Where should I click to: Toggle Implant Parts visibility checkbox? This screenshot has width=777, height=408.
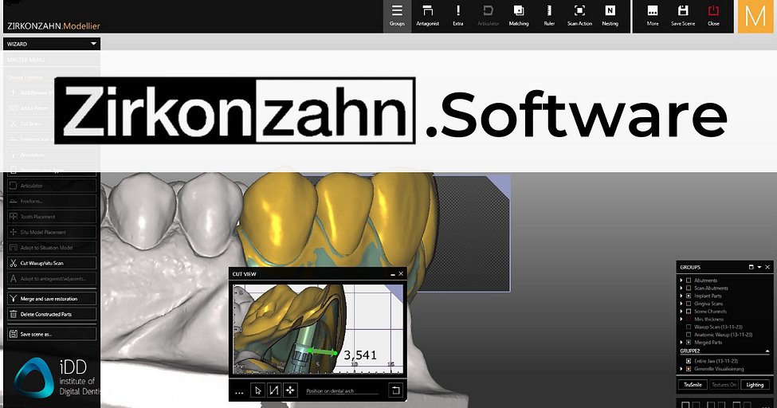tap(689, 296)
